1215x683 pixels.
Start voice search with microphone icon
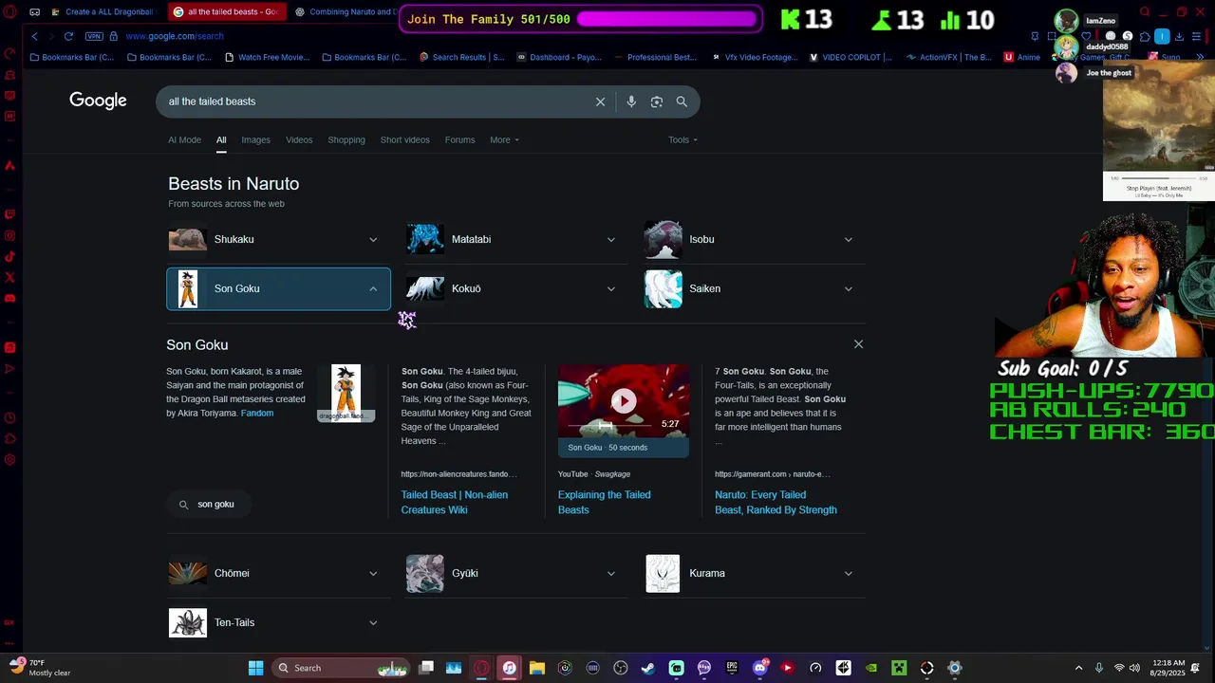tap(631, 102)
